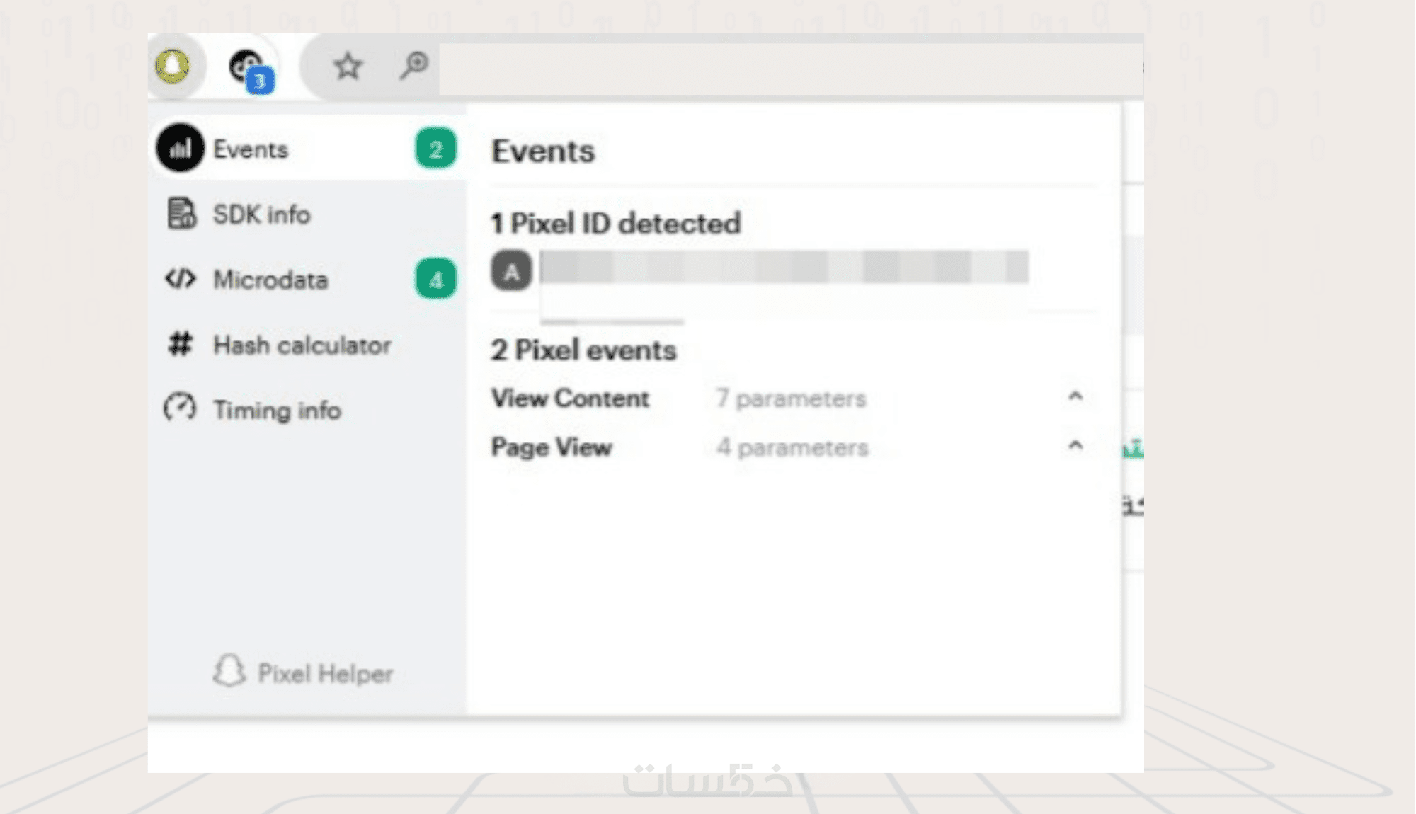
Task: Collapse the View Content event chevron
Action: (1075, 396)
